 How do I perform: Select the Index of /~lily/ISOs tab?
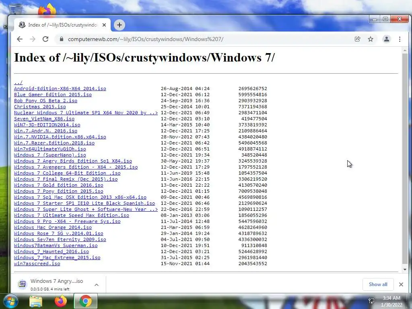[62, 25]
